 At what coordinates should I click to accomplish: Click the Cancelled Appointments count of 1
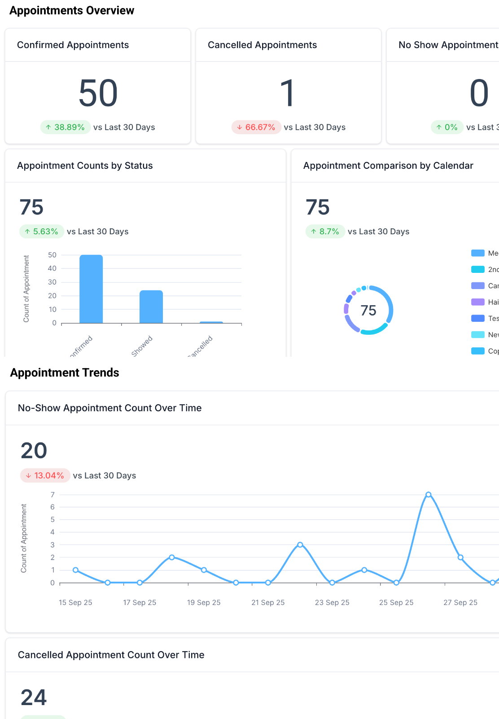coord(287,93)
